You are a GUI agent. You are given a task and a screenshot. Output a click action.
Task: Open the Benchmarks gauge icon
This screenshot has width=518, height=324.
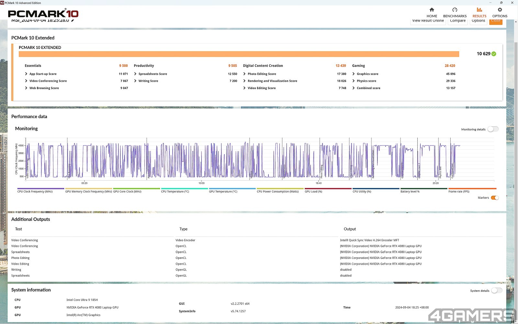point(455,10)
